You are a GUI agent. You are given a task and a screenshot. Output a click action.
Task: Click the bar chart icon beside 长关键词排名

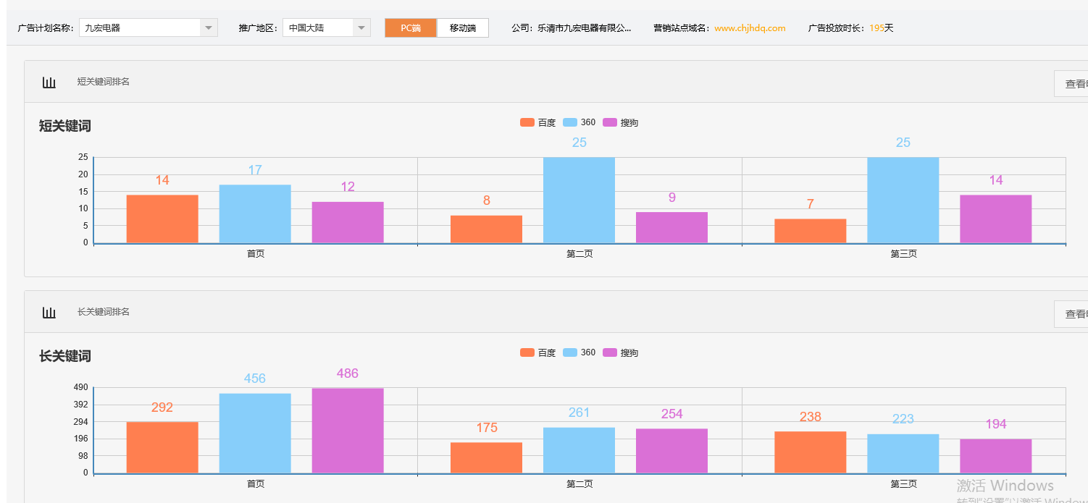point(49,312)
